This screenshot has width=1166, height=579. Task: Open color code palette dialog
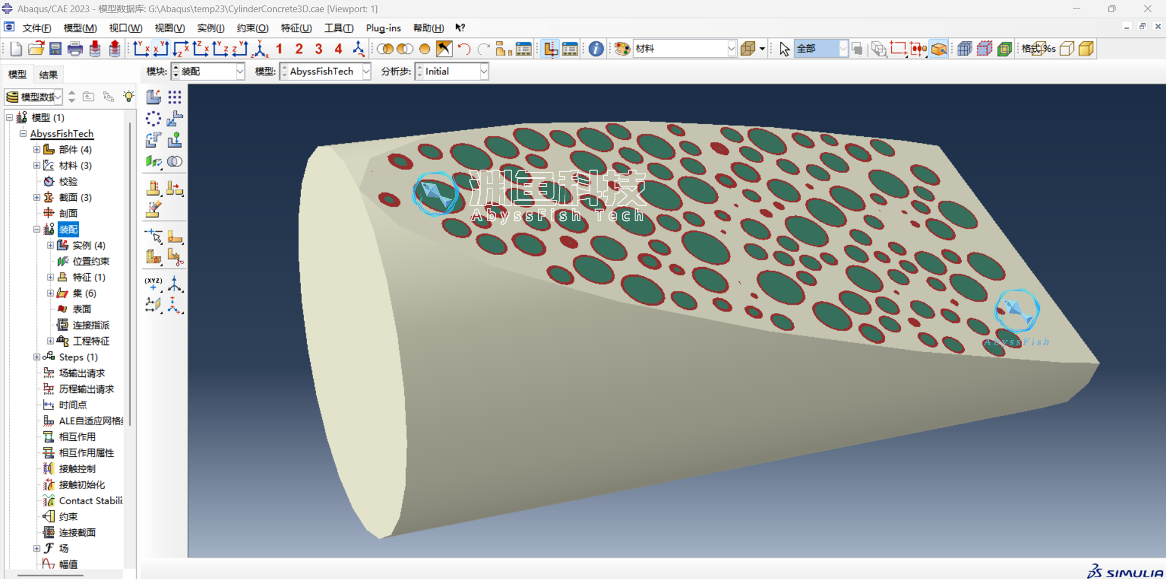coord(622,48)
